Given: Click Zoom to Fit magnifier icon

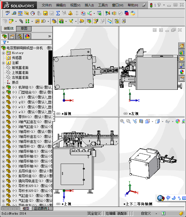Looking at the screenshot, I should 122,121.
